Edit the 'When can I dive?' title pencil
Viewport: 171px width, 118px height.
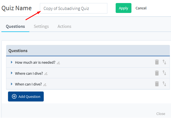coord(45,85)
